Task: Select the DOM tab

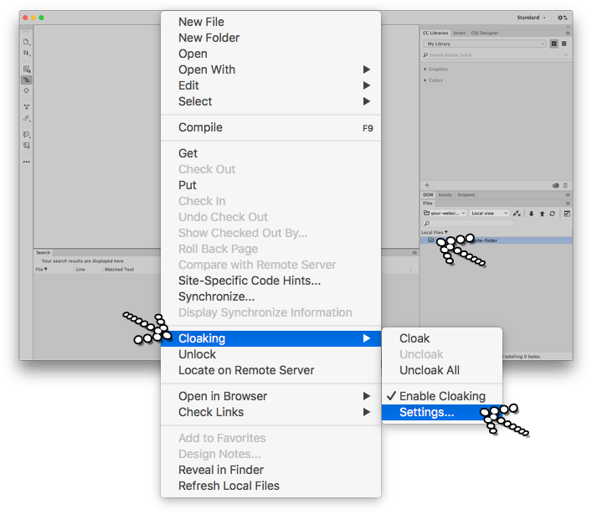Action: (428, 195)
